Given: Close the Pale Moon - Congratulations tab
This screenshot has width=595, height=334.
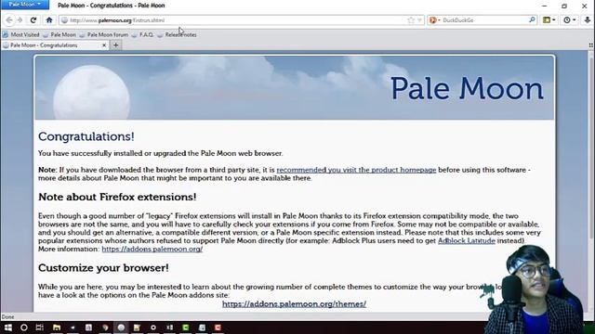Looking at the screenshot, I should [104, 45].
